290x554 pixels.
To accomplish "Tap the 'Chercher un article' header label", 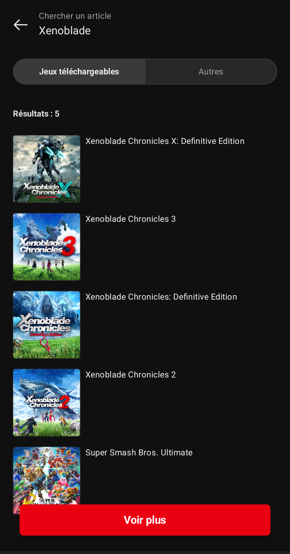I will pyautogui.click(x=75, y=16).
